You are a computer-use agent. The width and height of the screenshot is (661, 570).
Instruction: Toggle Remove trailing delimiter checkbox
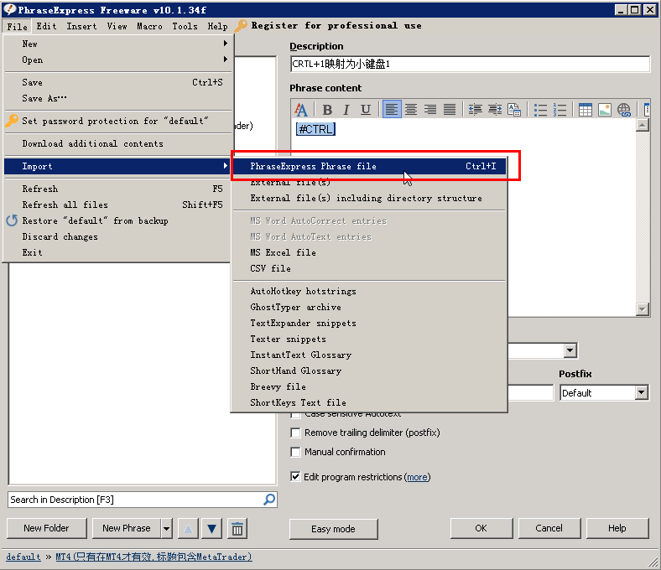[x=296, y=433]
